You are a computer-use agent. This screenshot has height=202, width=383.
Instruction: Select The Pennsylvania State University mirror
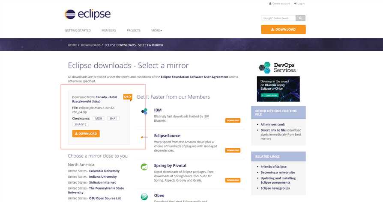[96, 190]
